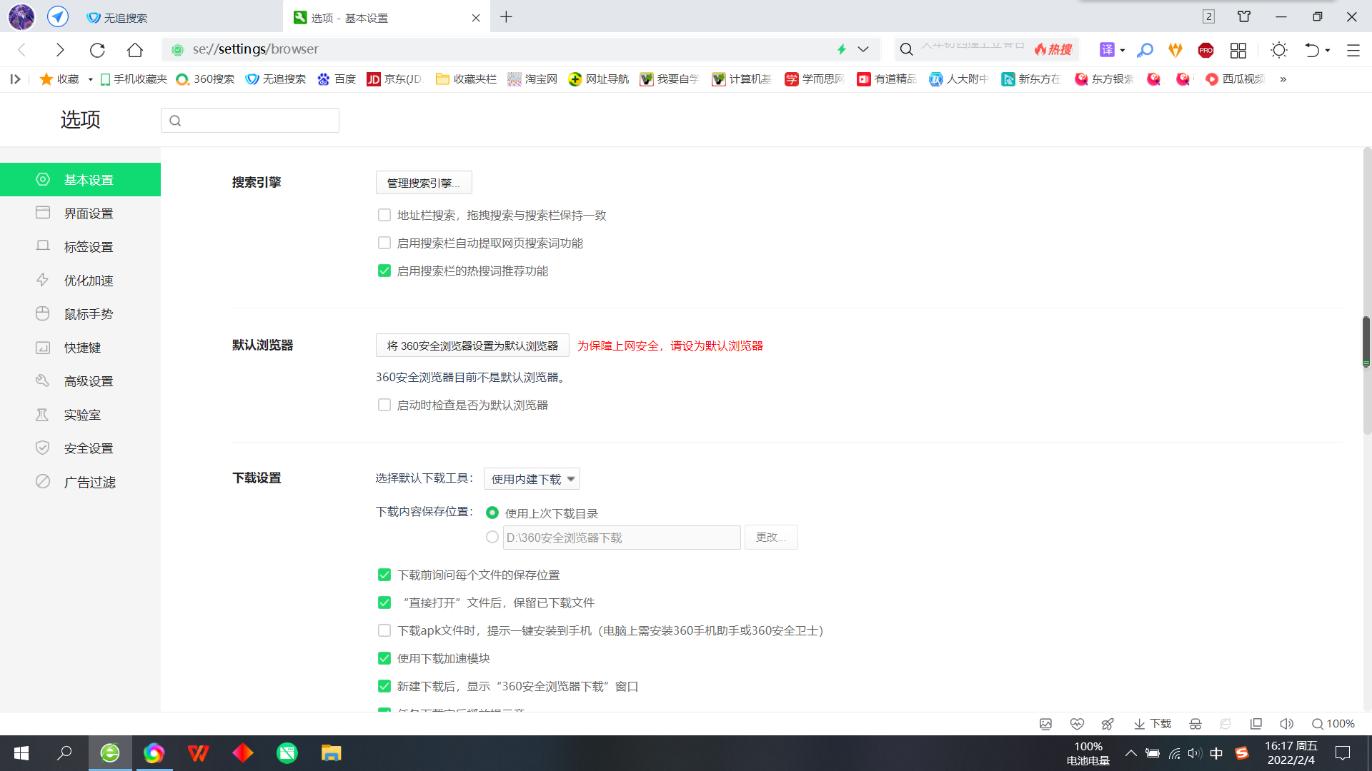Open the yellow fox extension icon
The width and height of the screenshot is (1372, 771).
tap(1175, 49)
